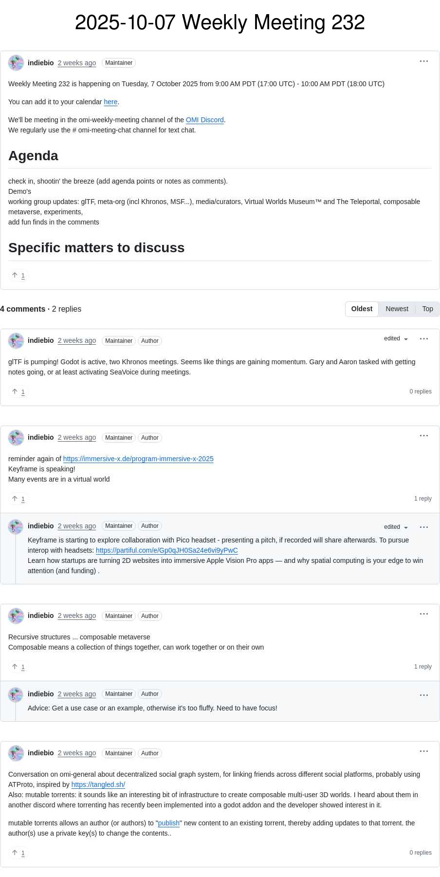Click the 'here' calendar link

(110, 102)
